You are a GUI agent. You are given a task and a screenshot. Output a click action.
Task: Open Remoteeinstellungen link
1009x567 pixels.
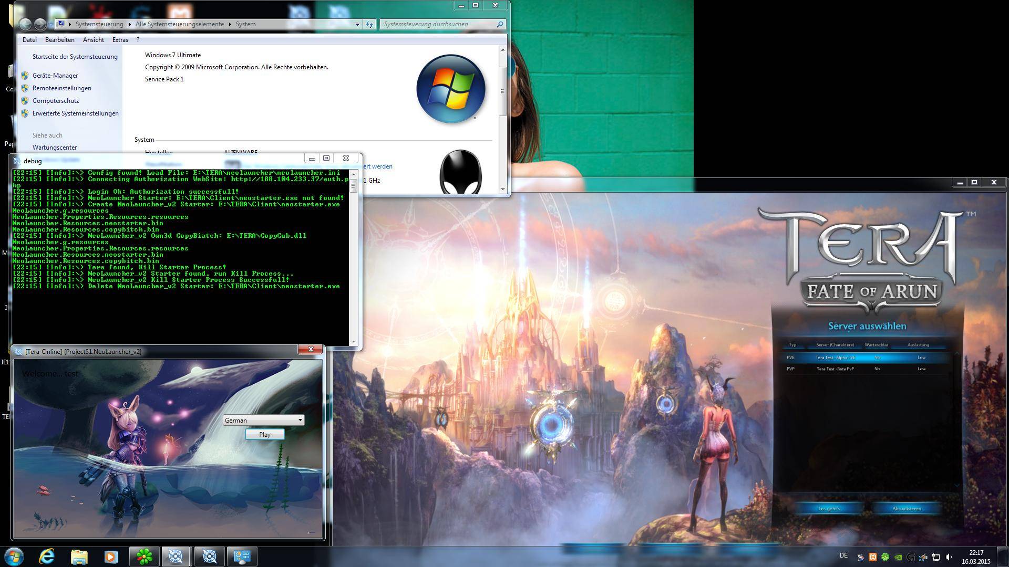pyautogui.click(x=62, y=88)
